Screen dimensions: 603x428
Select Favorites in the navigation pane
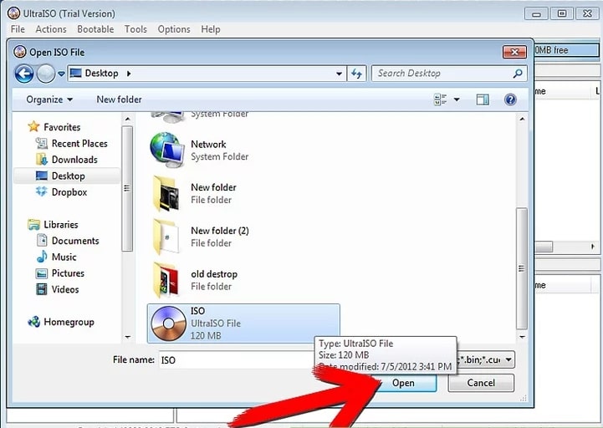tap(62, 127)
